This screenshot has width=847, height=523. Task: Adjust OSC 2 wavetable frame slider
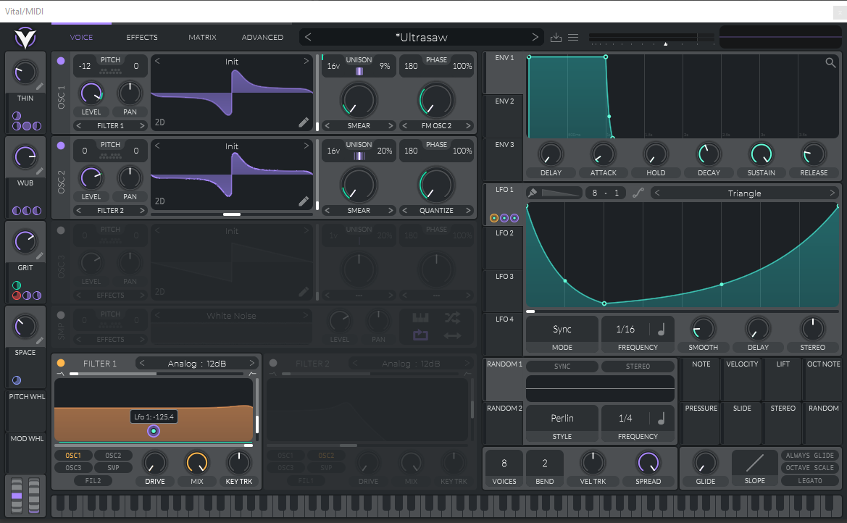coord(232,214)
